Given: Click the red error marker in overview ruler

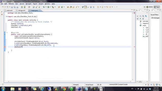Looking at the screenshot, I should pyautogui.click(x=134, y=47).
